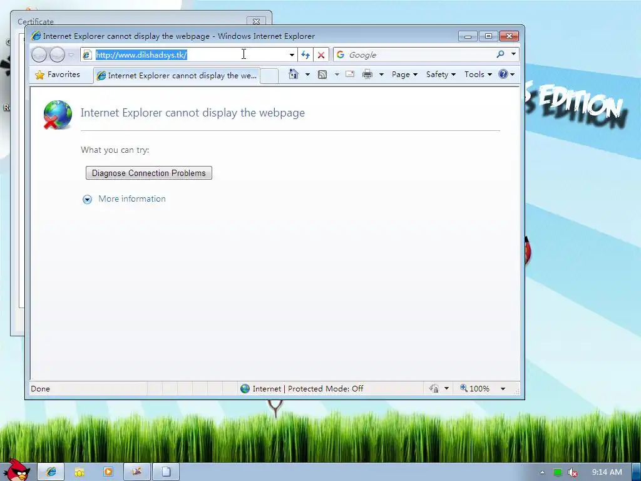Click the Refresh page icon
The height and width of the screenshot is (481, 641).
pyautogui.click(x=305, y=55)
